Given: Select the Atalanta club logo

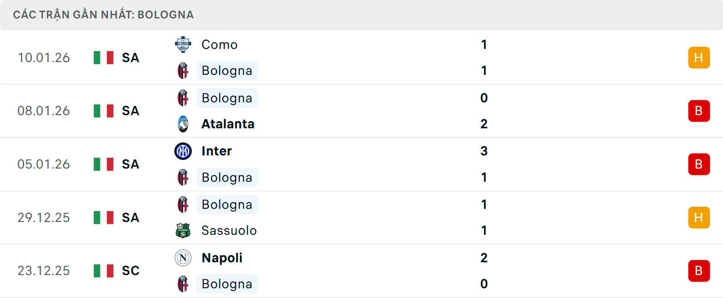Looking at the screenshot, I should coord(183,124).
